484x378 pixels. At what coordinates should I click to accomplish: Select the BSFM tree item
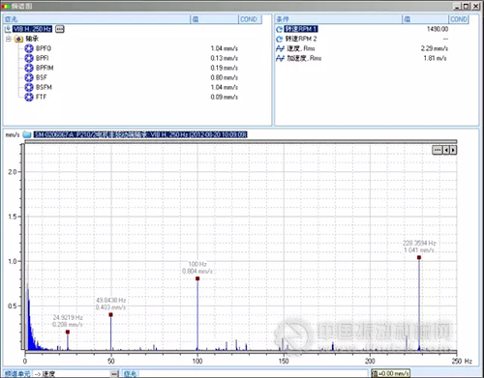point(44,87)
